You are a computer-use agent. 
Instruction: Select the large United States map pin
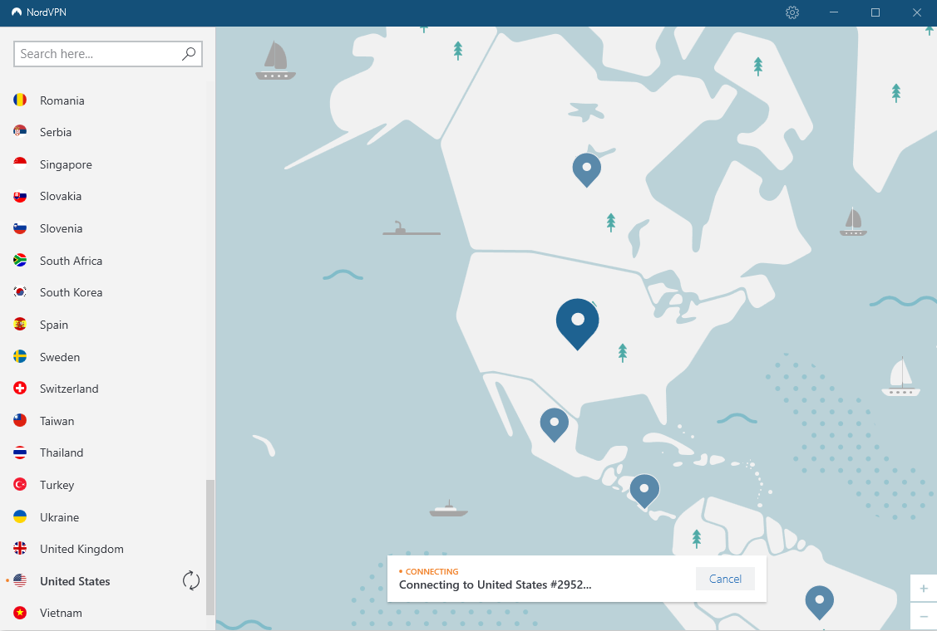[x=577, y=322]
